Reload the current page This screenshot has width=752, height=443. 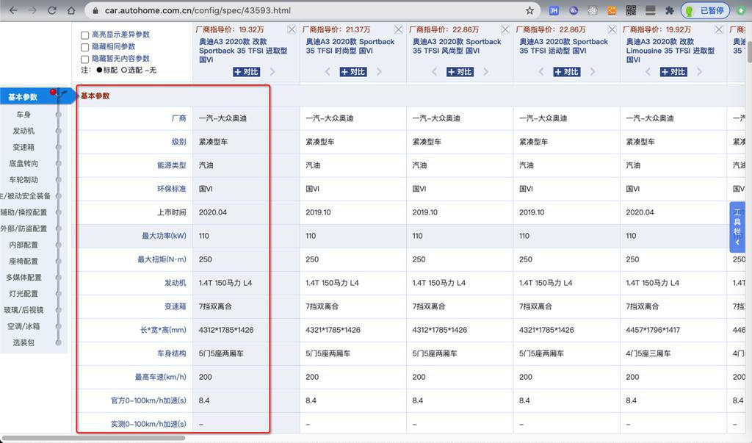point(52,10)
